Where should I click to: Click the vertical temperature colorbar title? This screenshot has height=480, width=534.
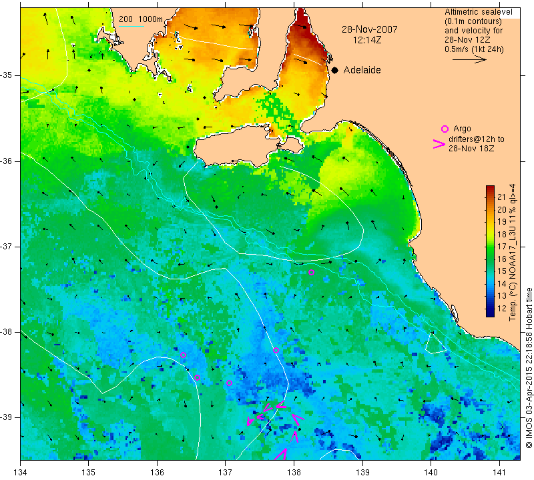coord(512,252)
